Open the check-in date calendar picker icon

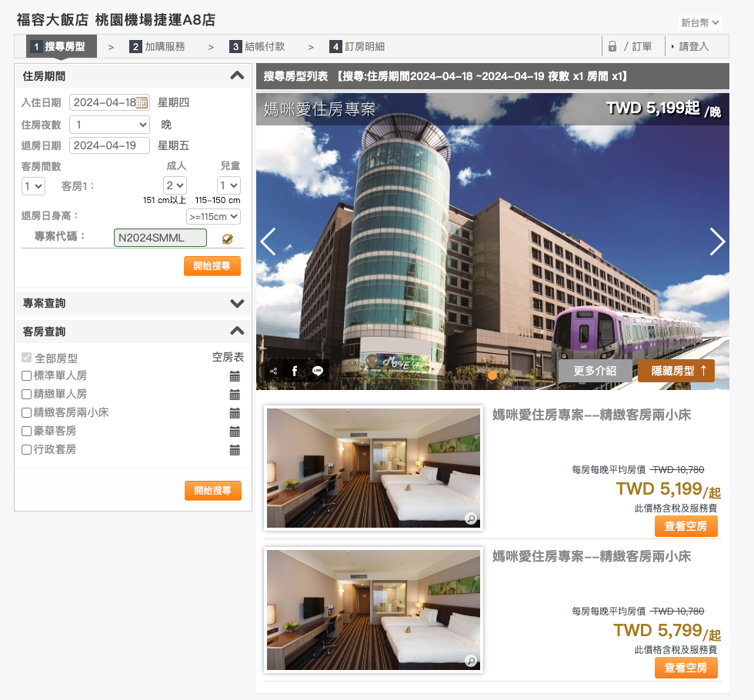coord(142,103)
